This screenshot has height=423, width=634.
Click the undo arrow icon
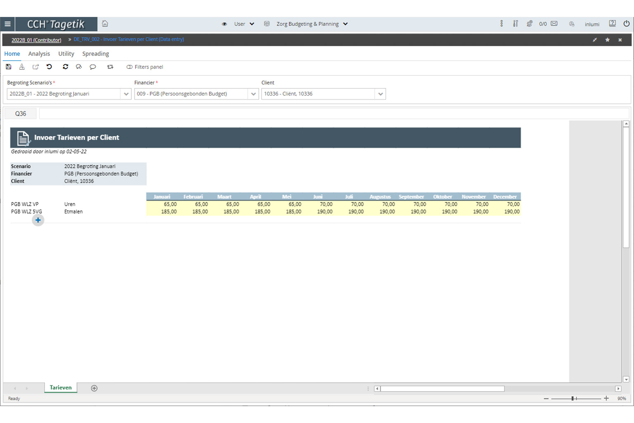(x=49, y=67)
